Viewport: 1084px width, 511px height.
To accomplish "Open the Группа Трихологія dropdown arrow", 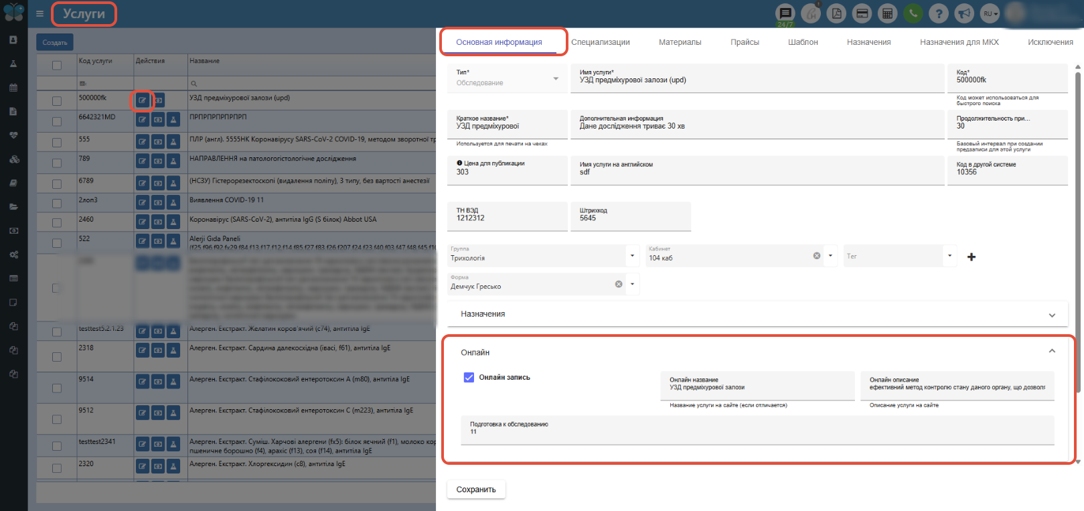I will [x=633, y=255].
